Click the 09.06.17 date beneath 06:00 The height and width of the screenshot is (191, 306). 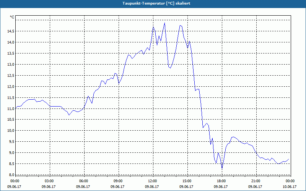[83, 187]
